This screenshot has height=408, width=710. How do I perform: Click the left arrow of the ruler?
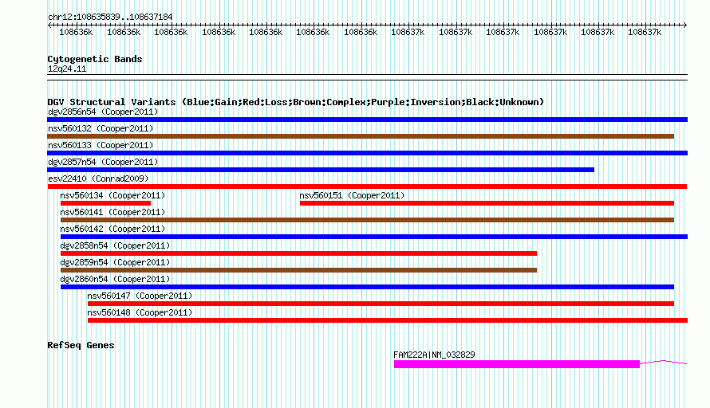[x=49, y=25]
